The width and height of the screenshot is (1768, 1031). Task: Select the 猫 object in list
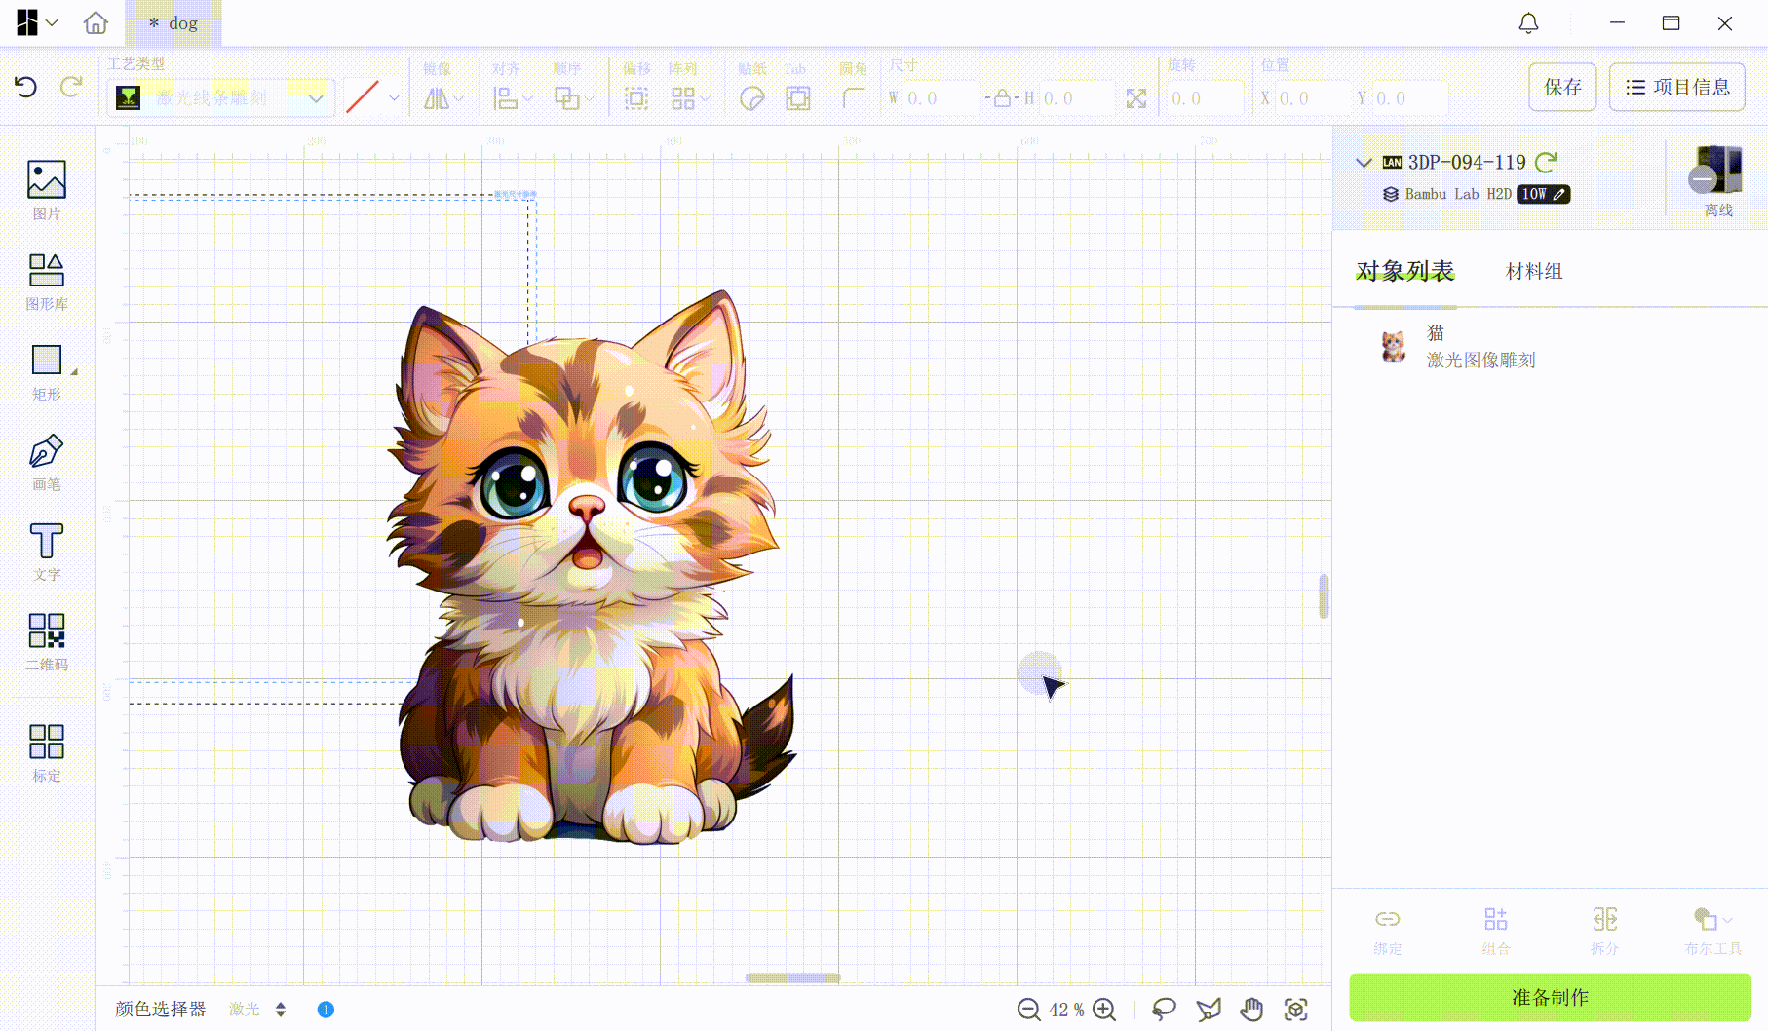[1550, 347]
